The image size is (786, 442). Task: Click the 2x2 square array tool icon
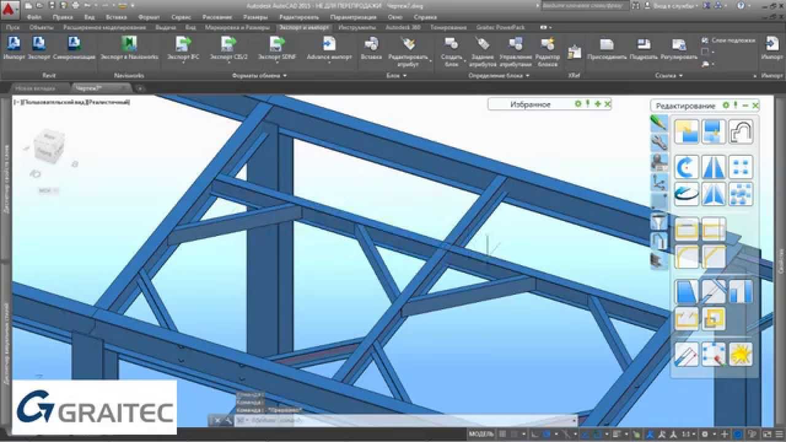[741, 167]
